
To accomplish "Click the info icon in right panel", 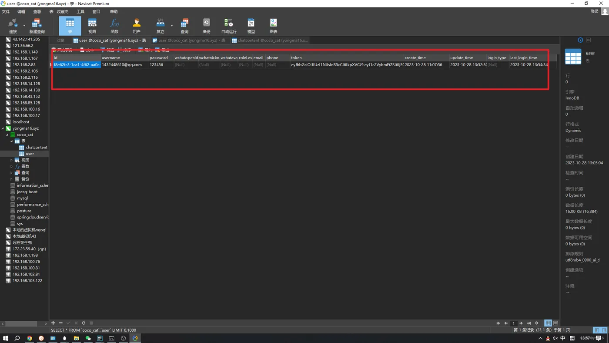I will pyautogui.click(x=580, y=40).
